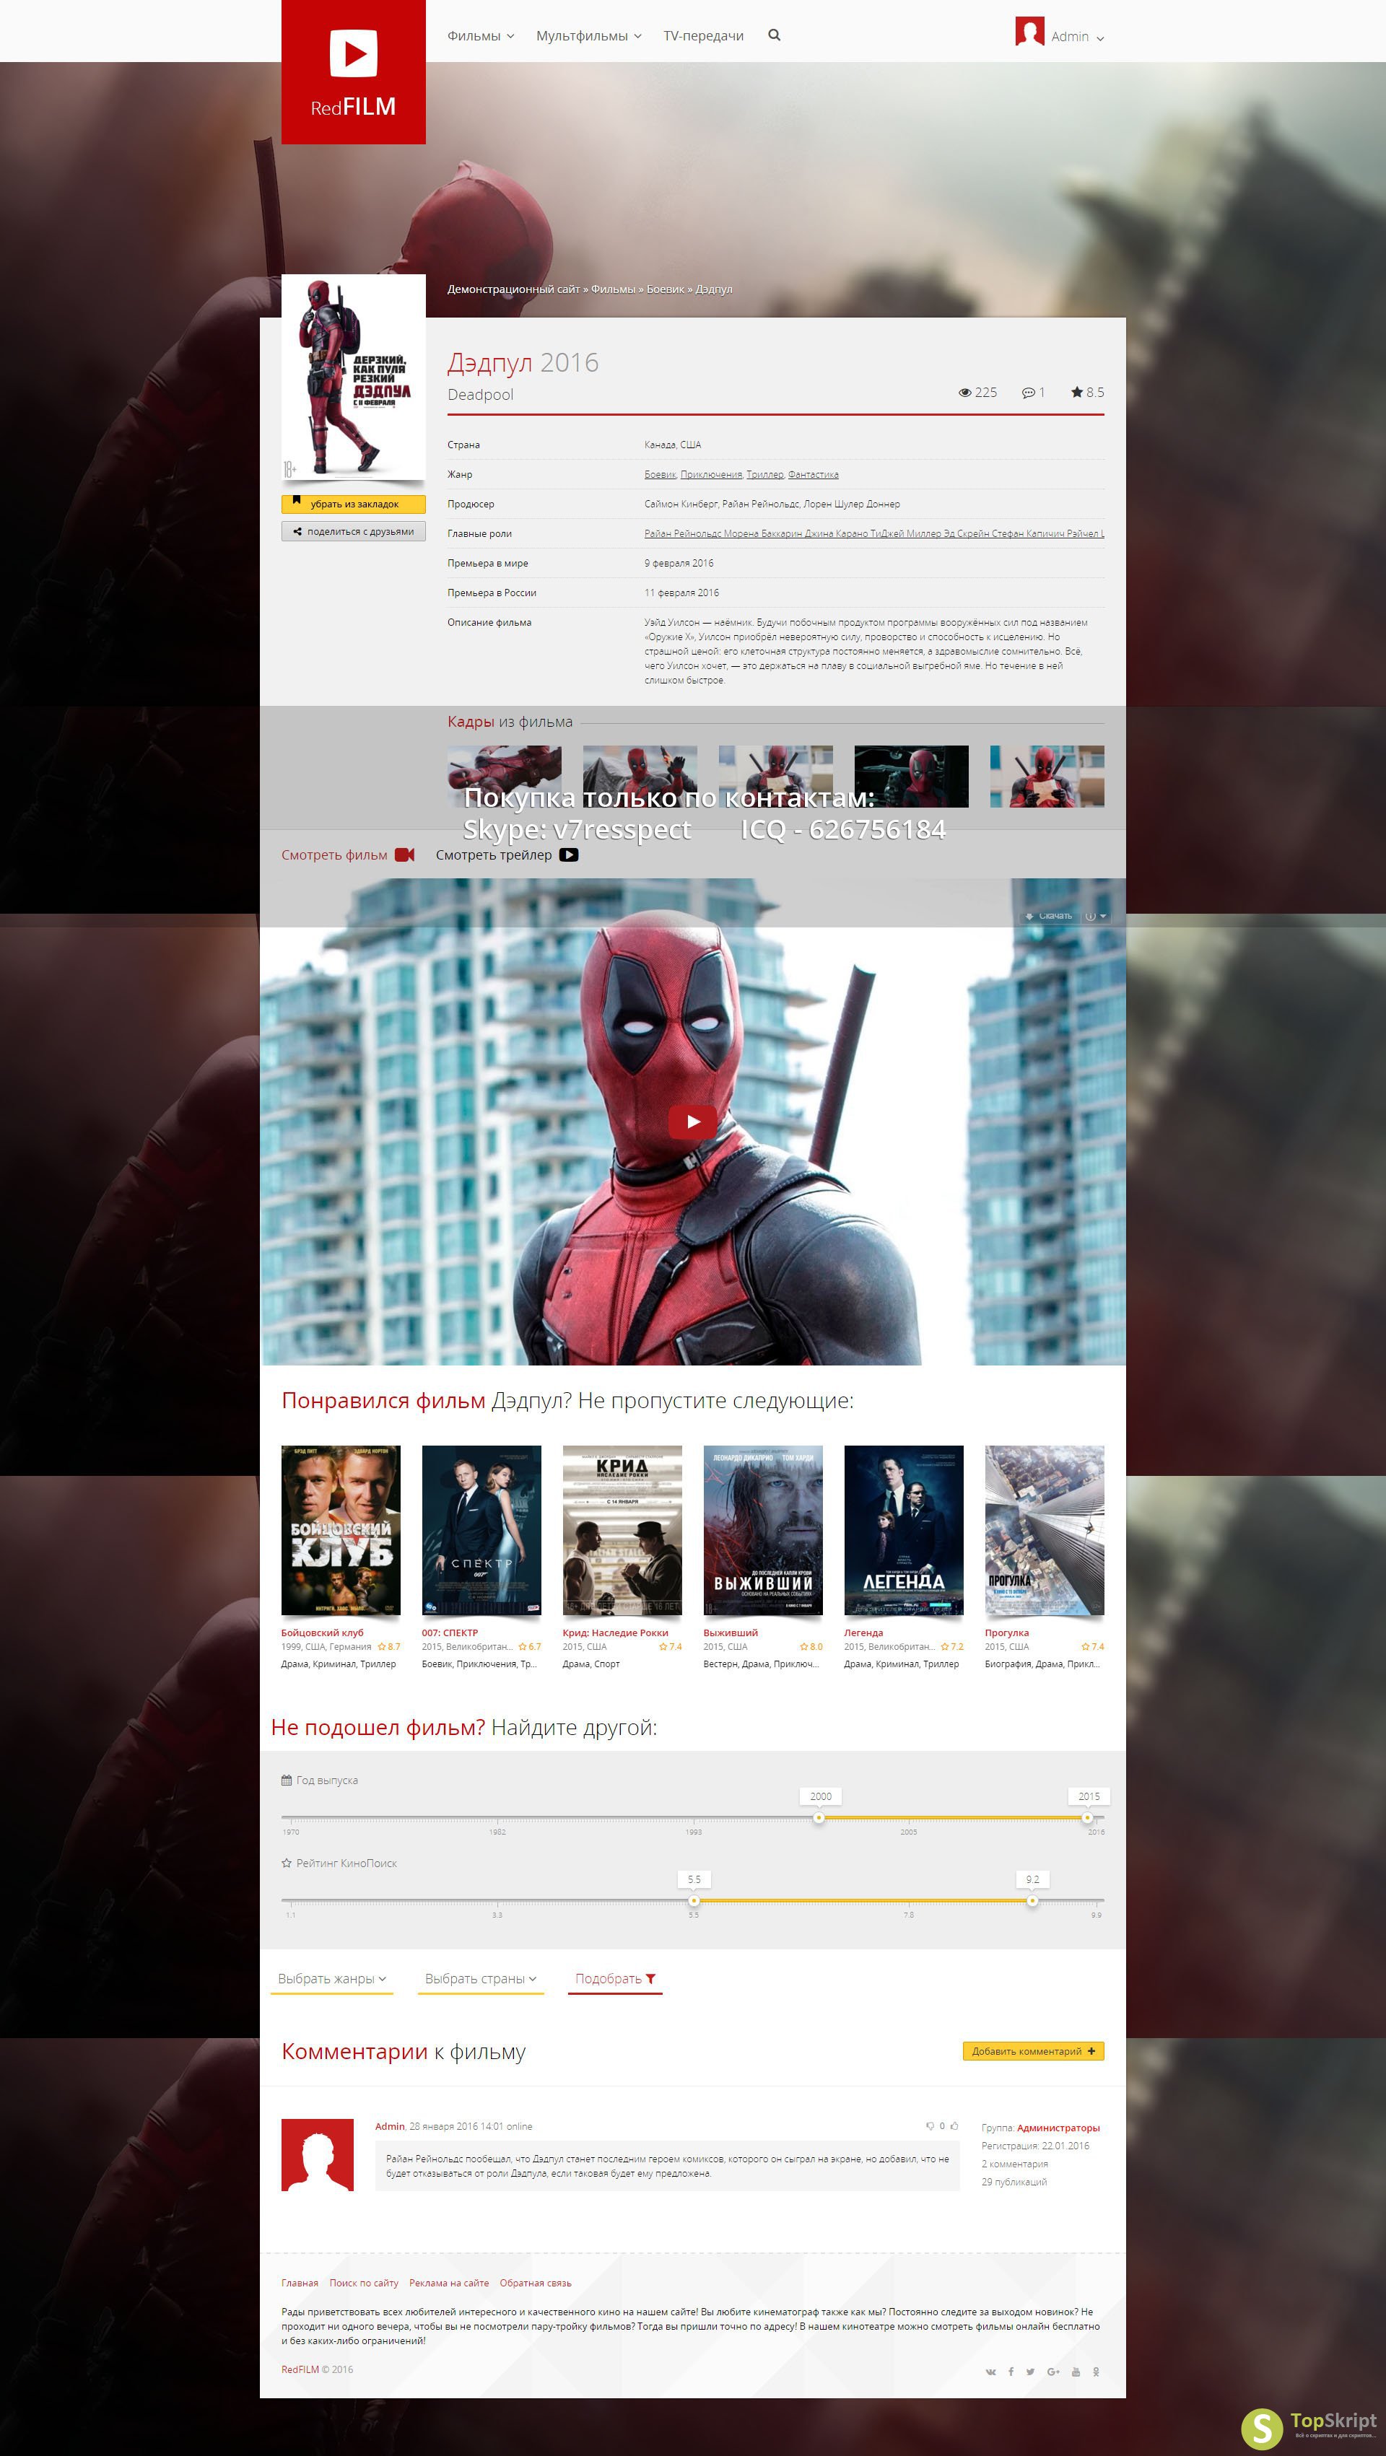Screen dimensions: 1386x2456
Task: Open the second film still thumbnail
Action: (640, 776)
